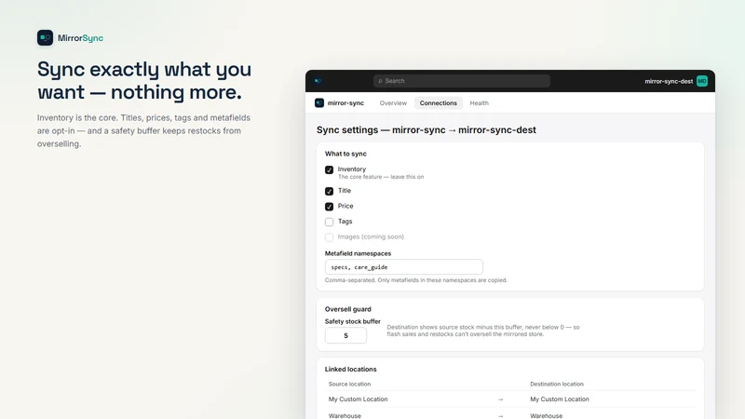The image size is (745, 419).
Task: Uncheck the Inventory checkbox
Action: point(329,169)
